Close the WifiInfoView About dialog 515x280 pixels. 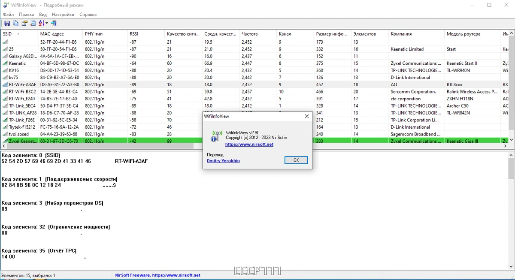[307, 116]
